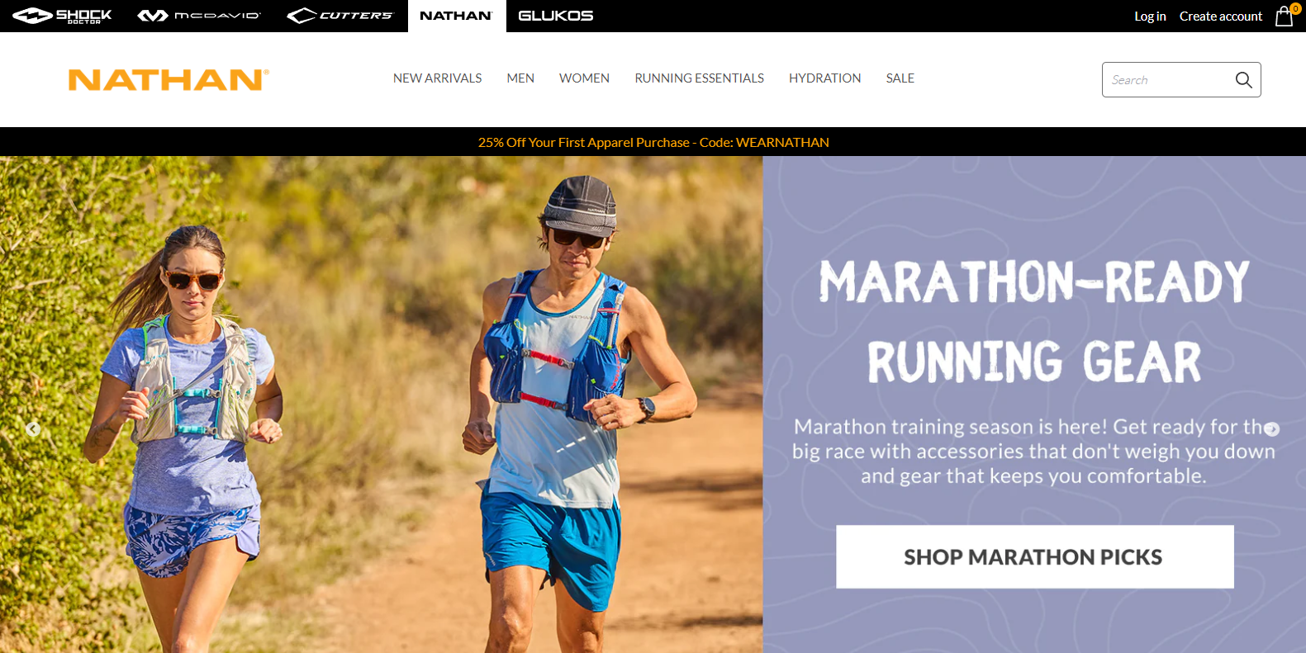1306x653 pixels.
Task: Open the Hydration menu
Action: coord(824,78)
